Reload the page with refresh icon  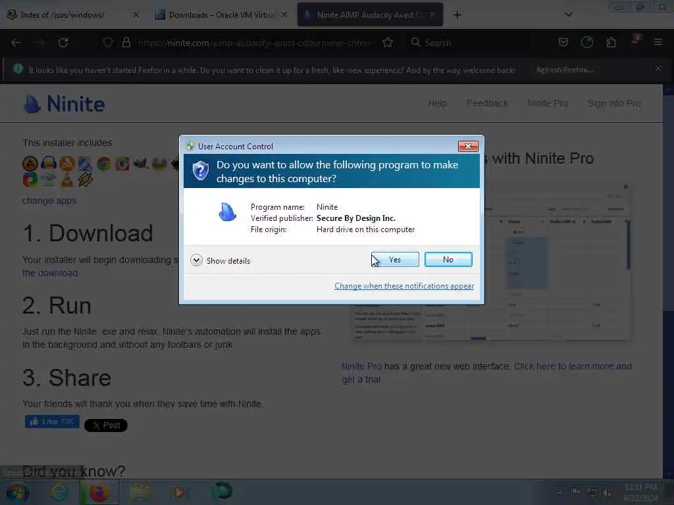click(63, 43)
